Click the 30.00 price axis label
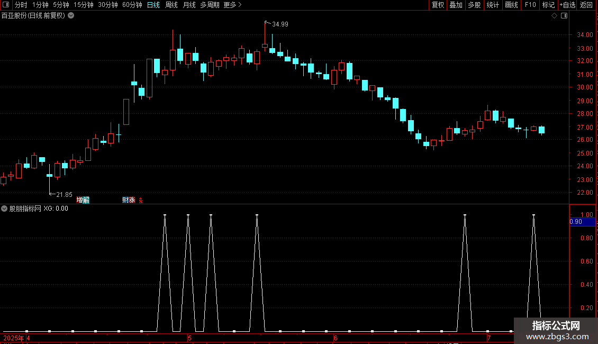Screen dimensions: 598x344 pos(585,87)
